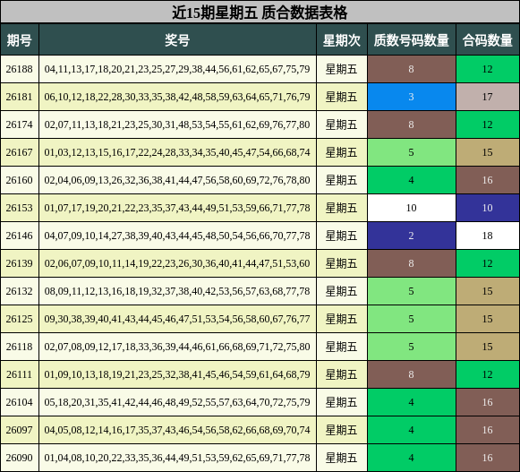Select the winning numbers for period 26097
Image resolution: width=520 pixels, height=472 pixels.
[x=177, y=430]
